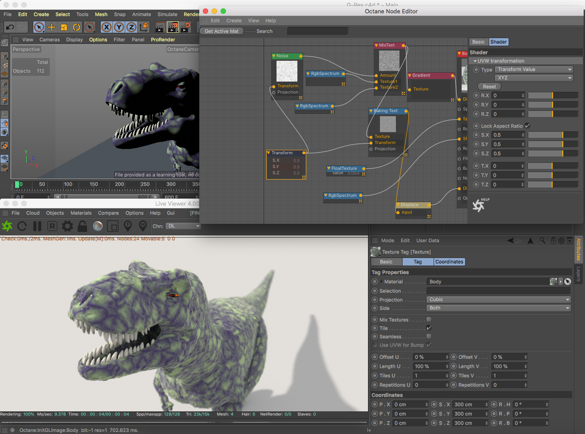Enable the Mix Textures checkbox
Image resolution: width=585 pixels, height=434 pixels.
tap(429, 320)
